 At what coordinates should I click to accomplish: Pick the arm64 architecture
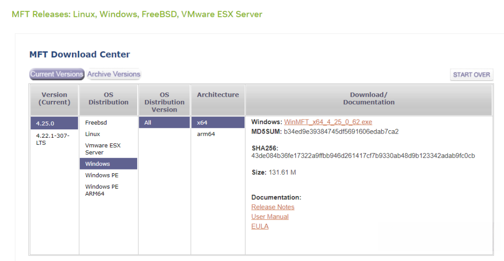click(218, 134)
